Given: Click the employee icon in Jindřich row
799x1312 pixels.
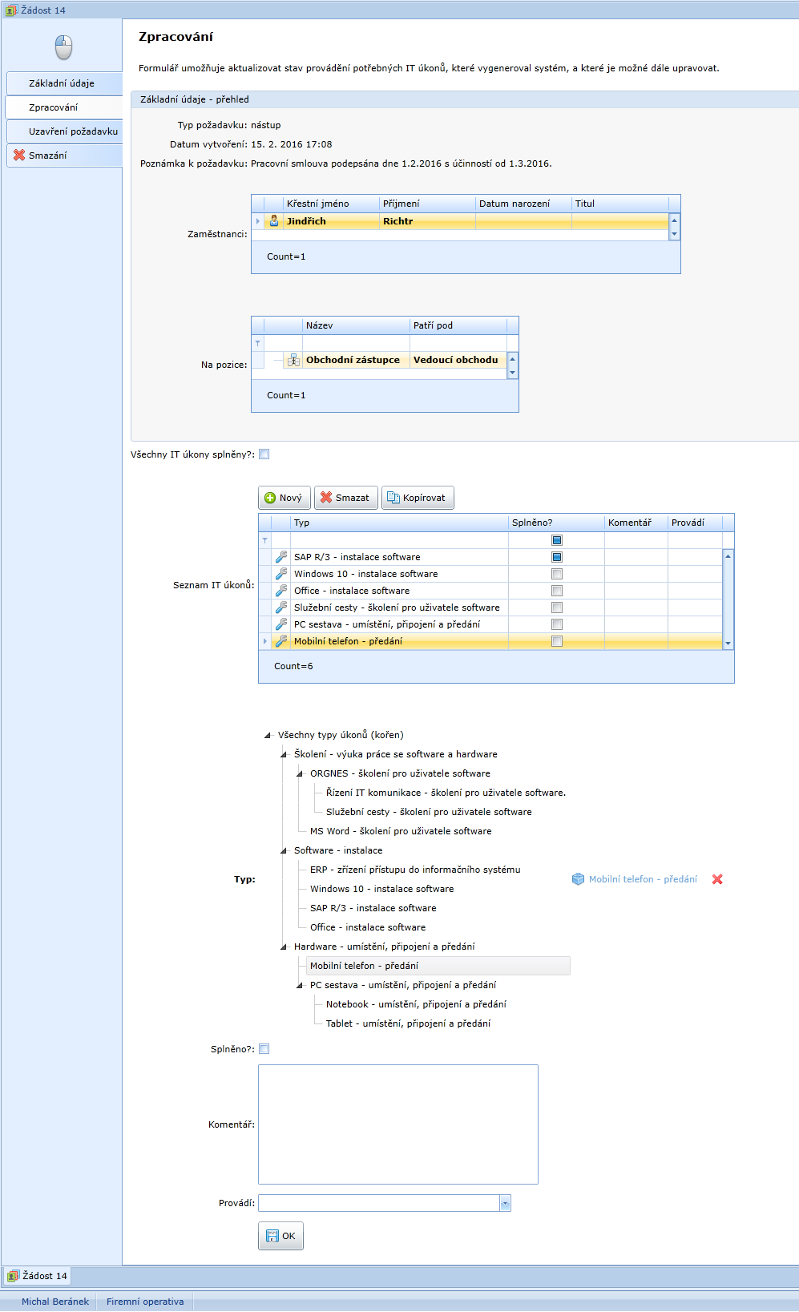Looking at the screenshot, I should (274, 221).
